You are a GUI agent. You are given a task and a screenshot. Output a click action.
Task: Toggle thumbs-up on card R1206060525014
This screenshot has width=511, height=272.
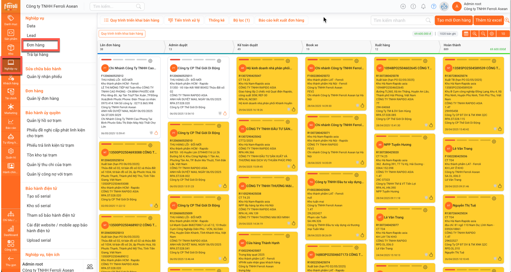click(x=156, y=206)
